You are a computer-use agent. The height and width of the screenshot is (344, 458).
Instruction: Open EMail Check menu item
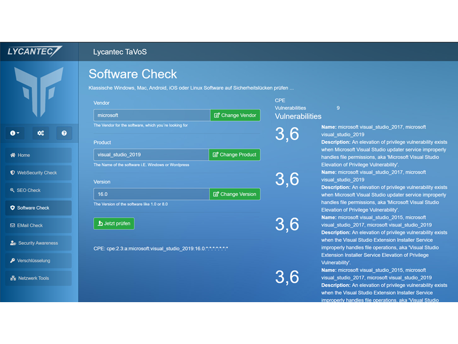(x=38, y=225)
